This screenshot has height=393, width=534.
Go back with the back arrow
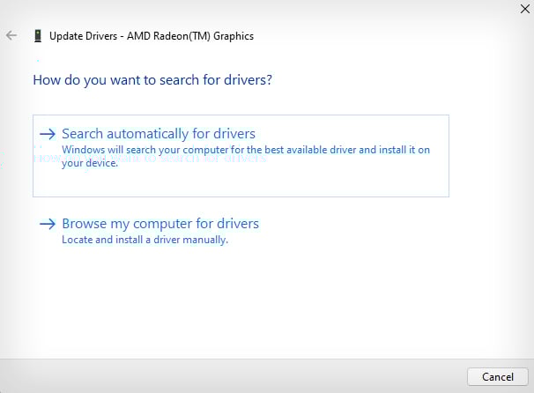(11, 35)
